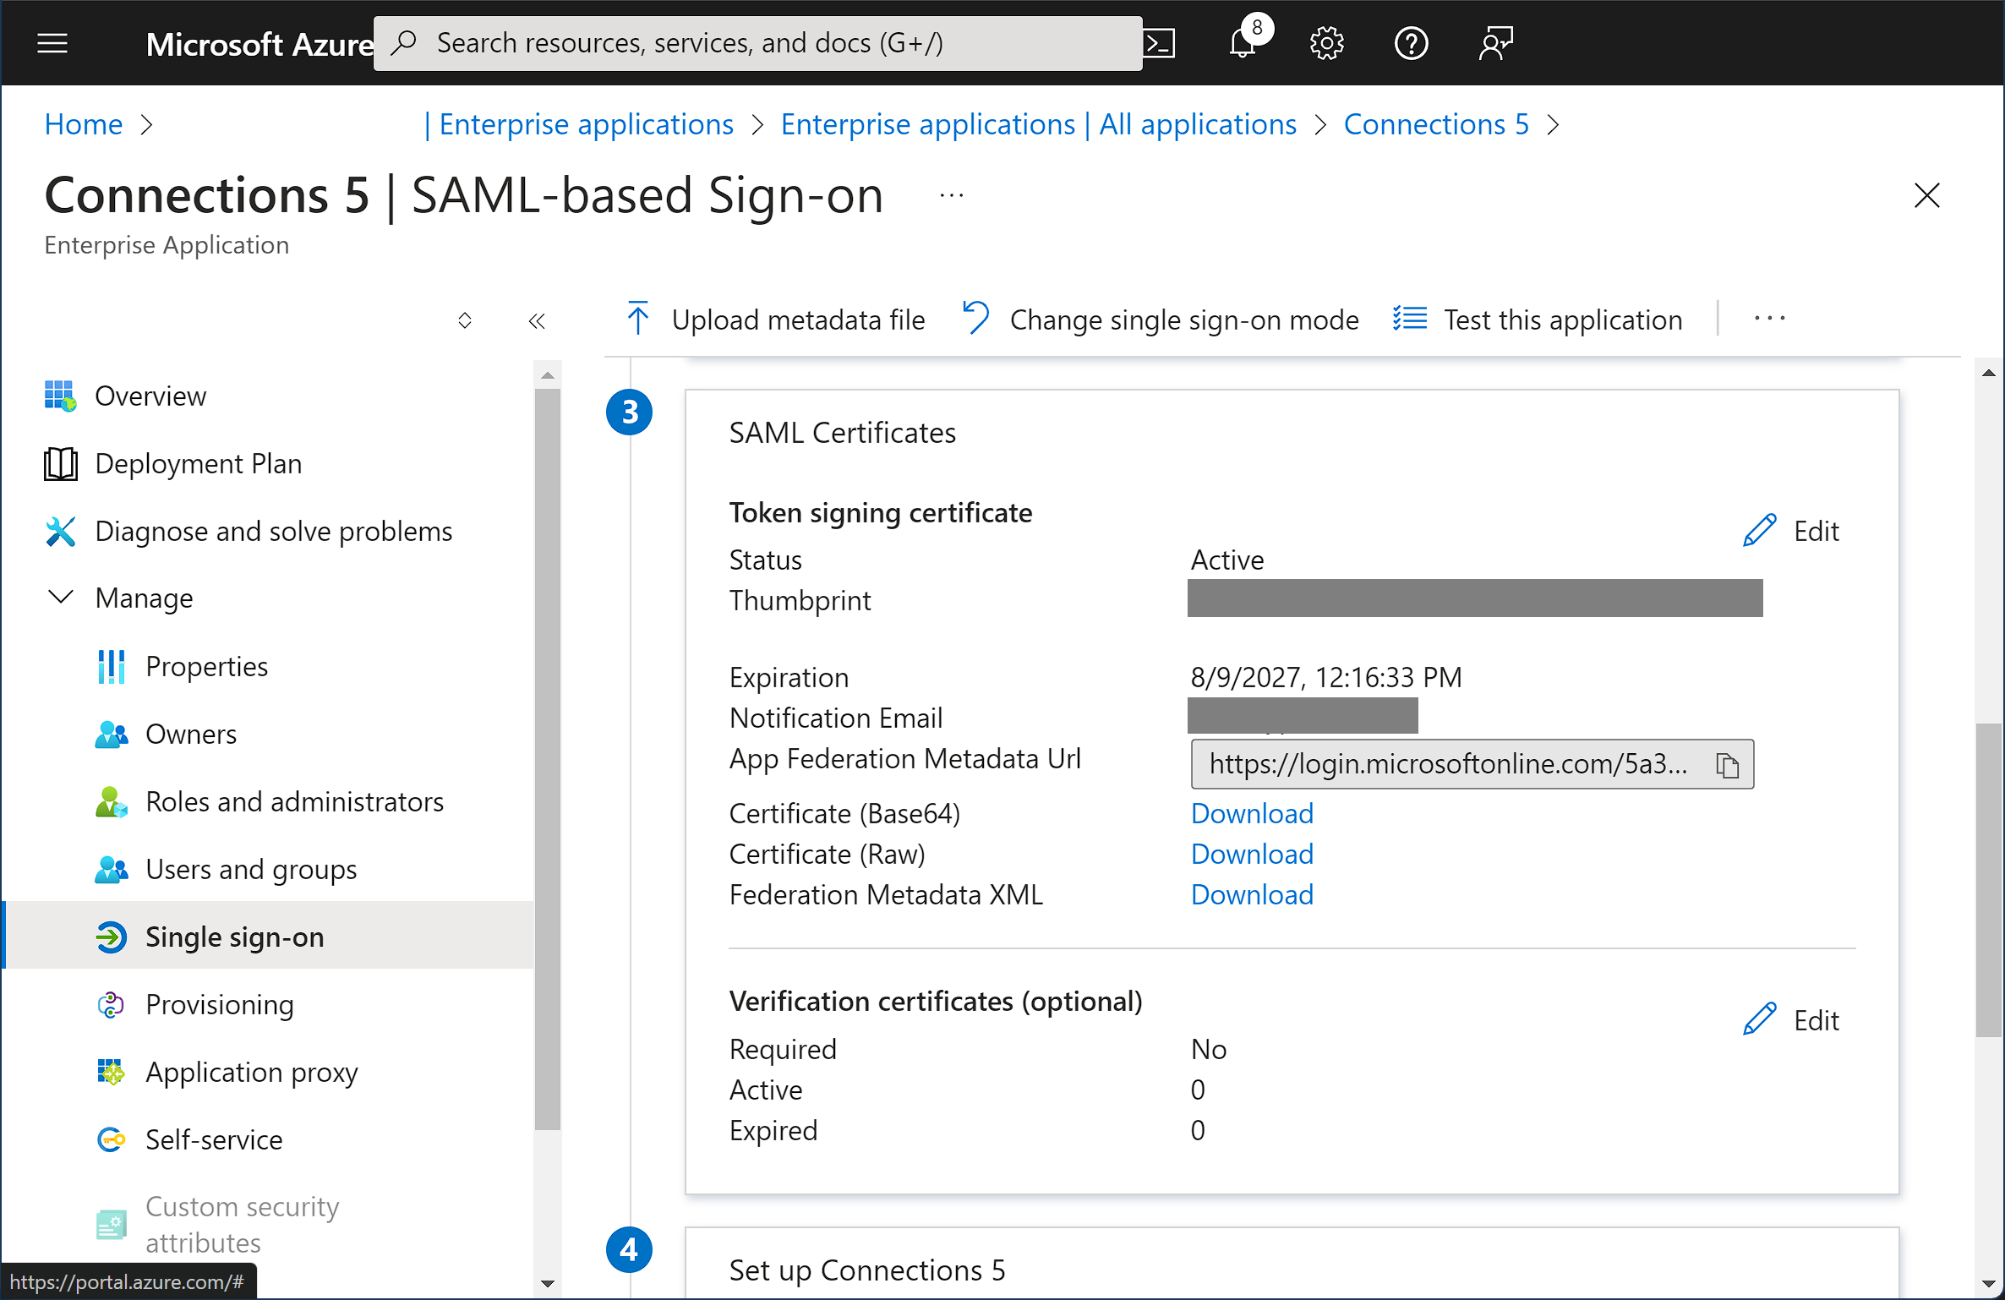Collapse the Manage section chevron
The image size is (2005, 1300).
pos(60,597)
